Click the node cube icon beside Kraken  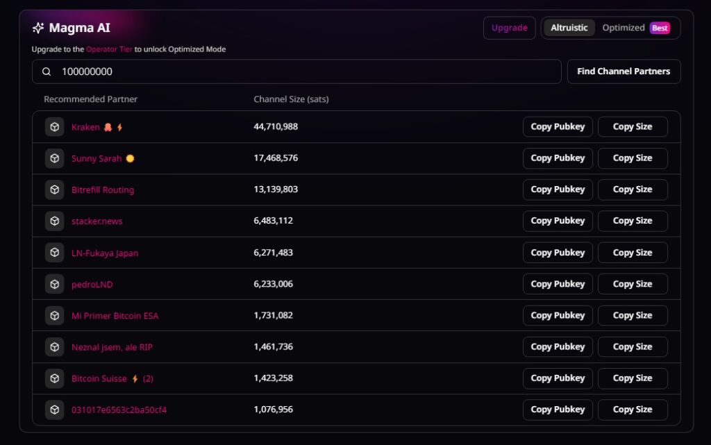[54, 127]
